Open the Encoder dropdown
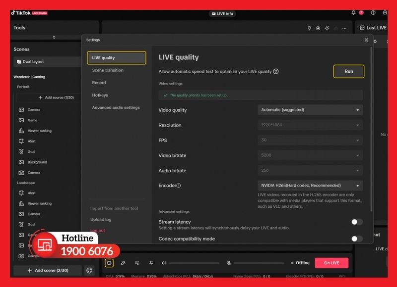 310,186
